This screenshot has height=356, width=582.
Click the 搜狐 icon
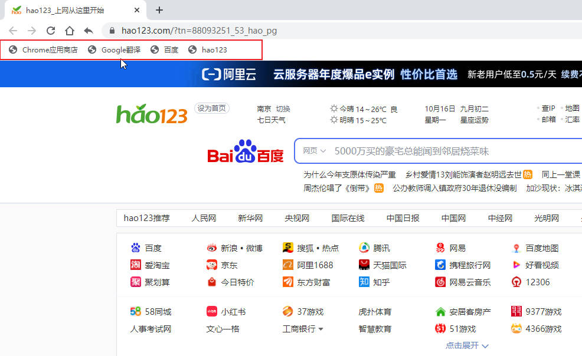pyautogui.click(x=287, y=248)
